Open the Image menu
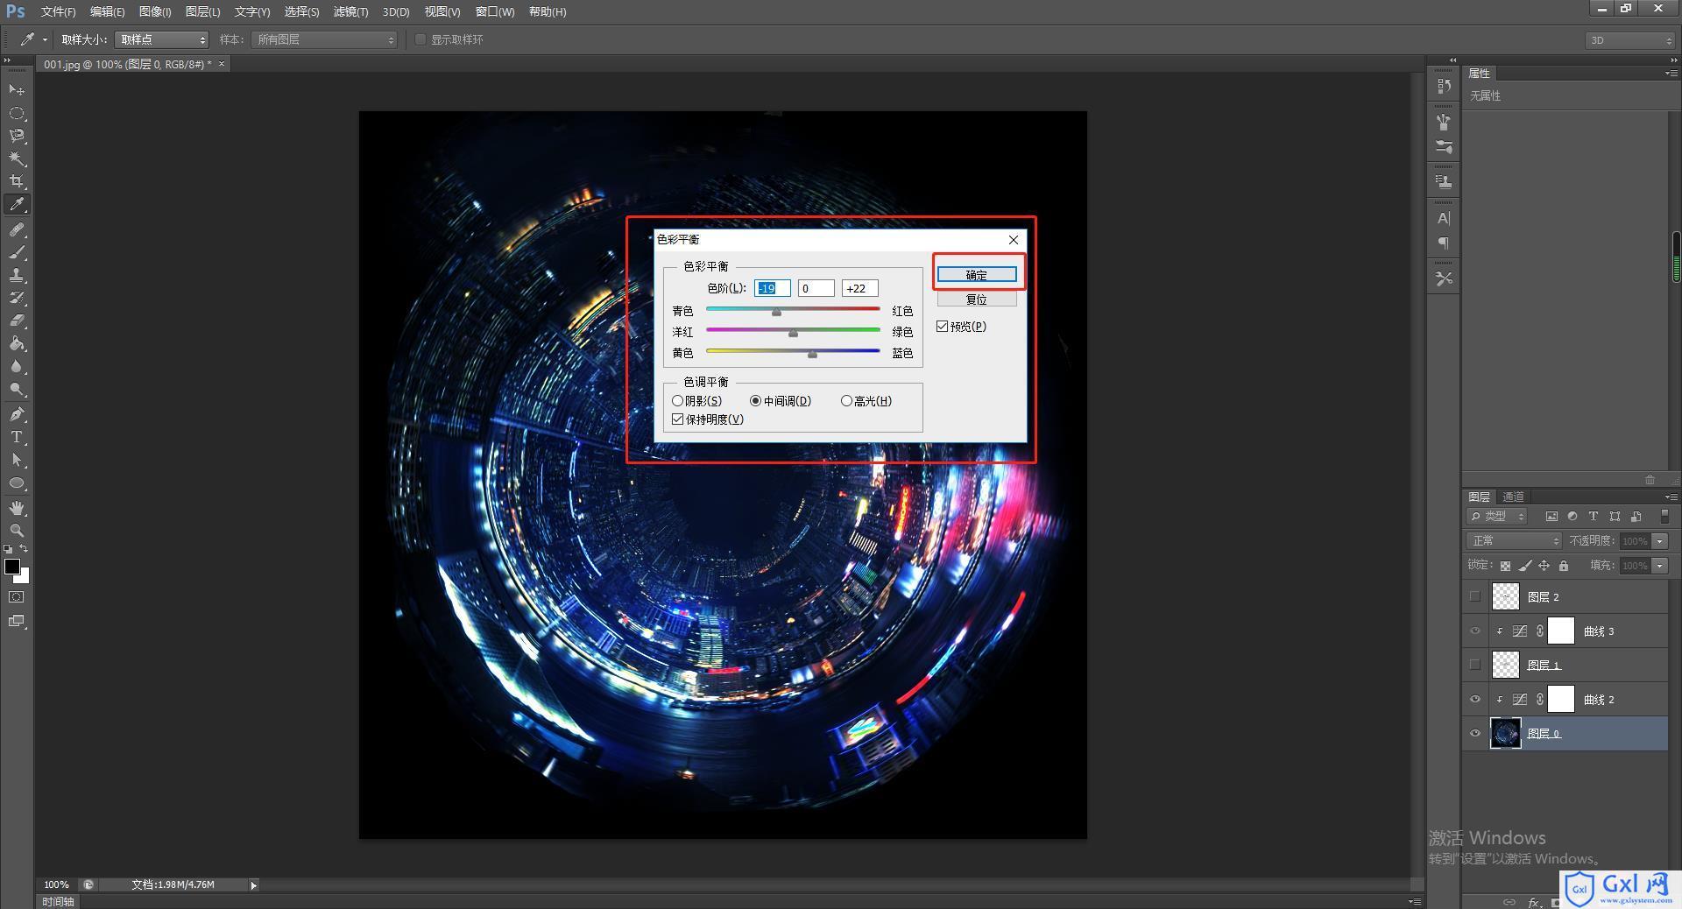 point(155,11)
